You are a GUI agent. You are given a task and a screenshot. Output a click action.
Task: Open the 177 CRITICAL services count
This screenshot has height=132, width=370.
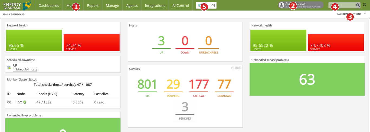(x=199, y=84)
